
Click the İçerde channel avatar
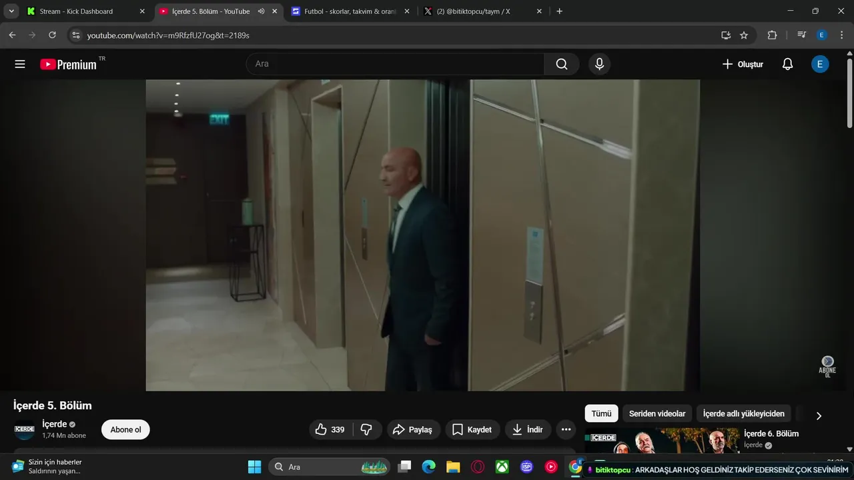25,429
